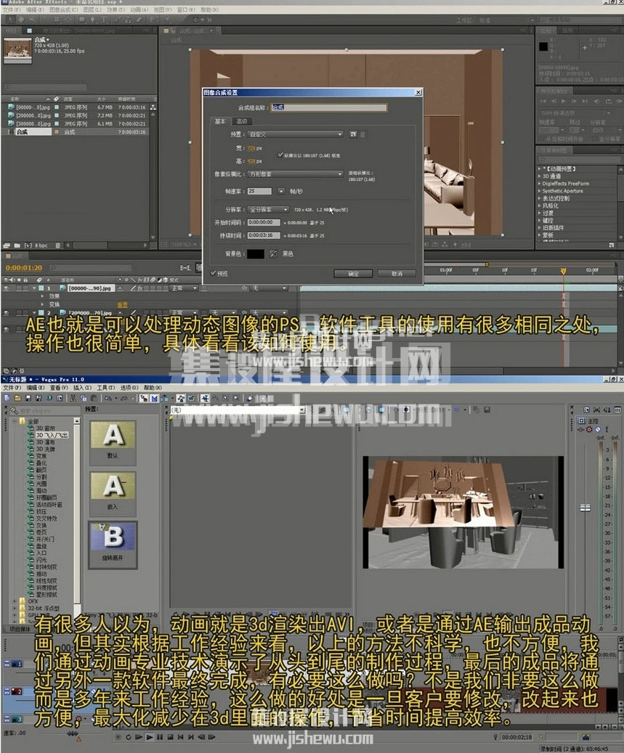
Task: Click AE timeline current time 0:00:01:20
Action: coord(24,267)
